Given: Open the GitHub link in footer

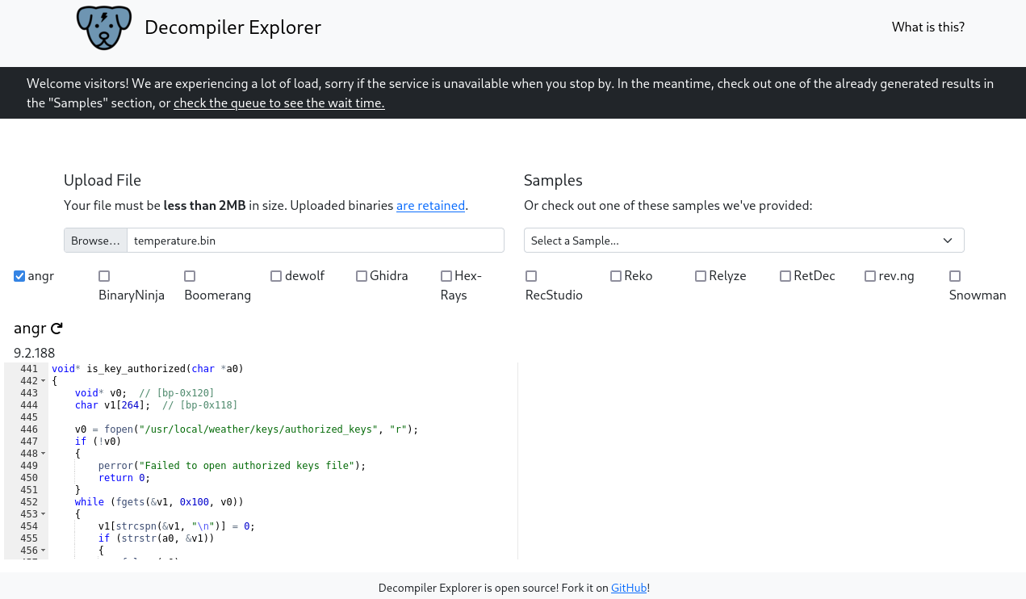Looking at the screenshot, I should 628,588.
